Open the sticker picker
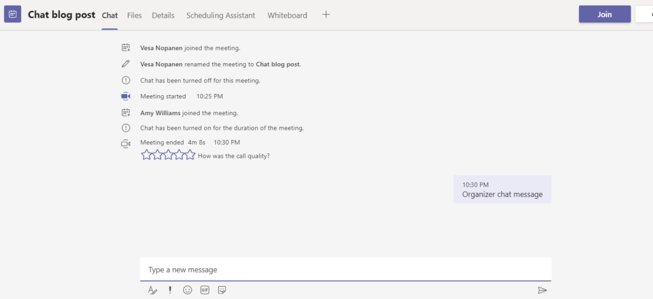The height and width of the screenshot is (299, 653). (x=222, y=290)
